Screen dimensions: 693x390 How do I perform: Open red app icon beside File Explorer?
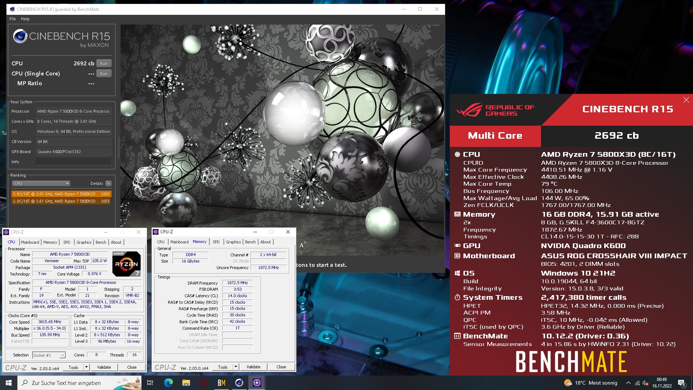(204, 383)
